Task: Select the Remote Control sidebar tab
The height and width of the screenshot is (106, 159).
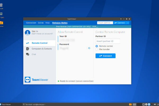Action: point(39,43)
